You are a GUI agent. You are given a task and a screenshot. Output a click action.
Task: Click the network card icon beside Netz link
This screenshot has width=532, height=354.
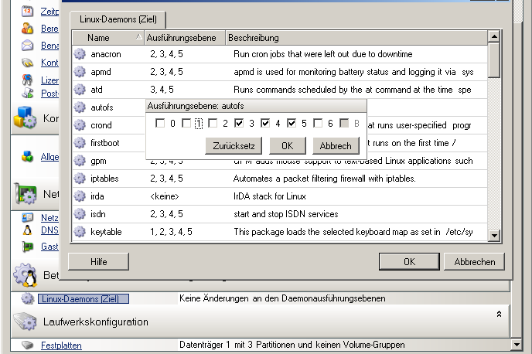[28, 217]
